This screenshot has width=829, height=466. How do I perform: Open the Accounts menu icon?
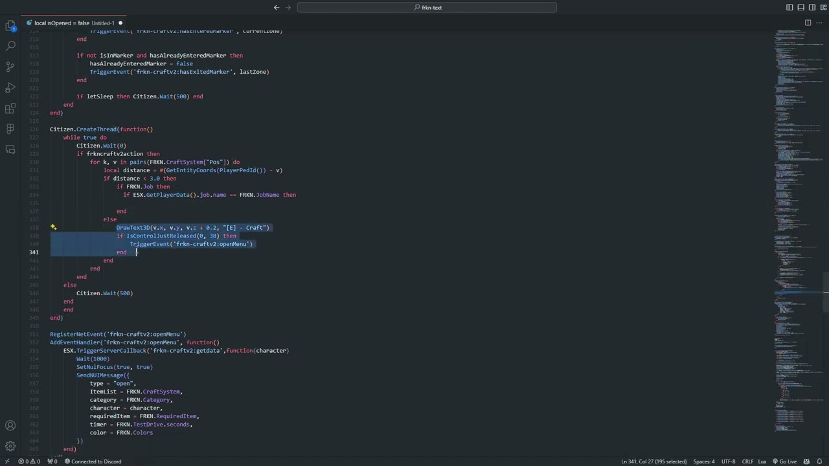pyautogui.click(x=10, y=426)
